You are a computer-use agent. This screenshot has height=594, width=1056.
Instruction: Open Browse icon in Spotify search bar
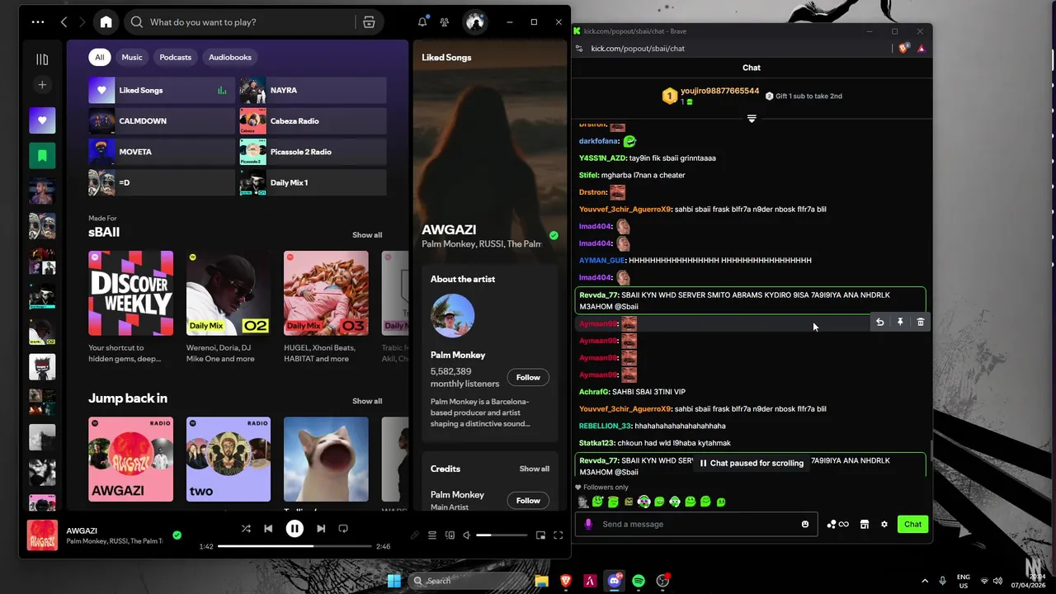coord(369,22)
